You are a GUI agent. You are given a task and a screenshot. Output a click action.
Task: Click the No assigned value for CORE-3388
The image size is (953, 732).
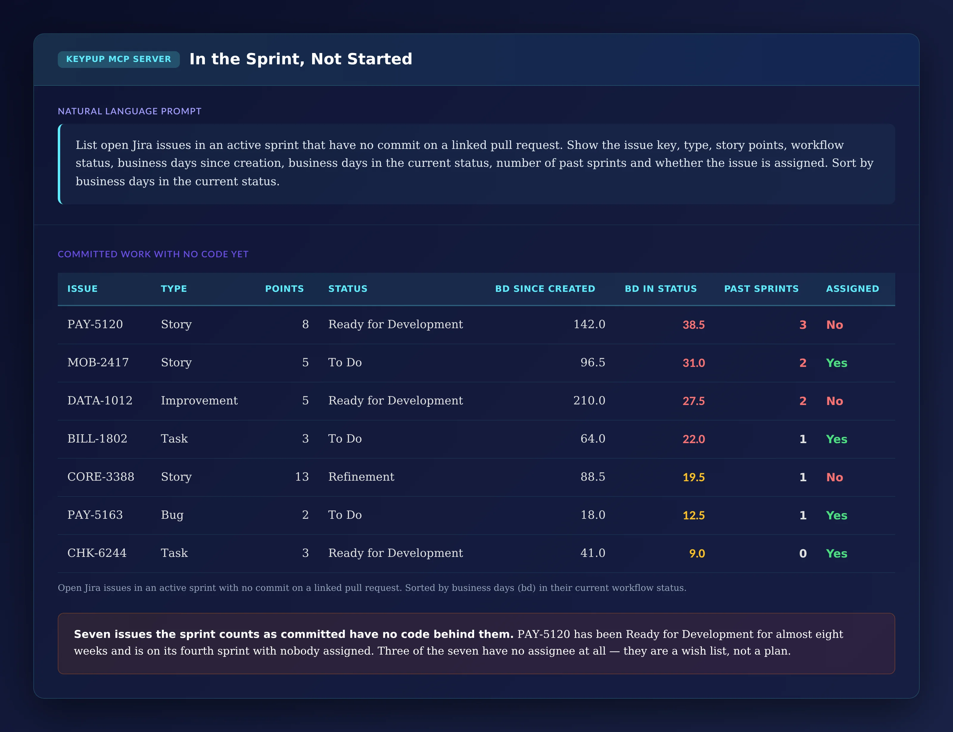click(x=834, y=478)
